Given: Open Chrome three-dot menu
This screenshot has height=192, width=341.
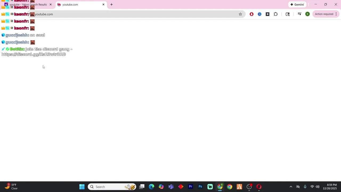Looking at the screenshot, I should click(x=336, y=14).
